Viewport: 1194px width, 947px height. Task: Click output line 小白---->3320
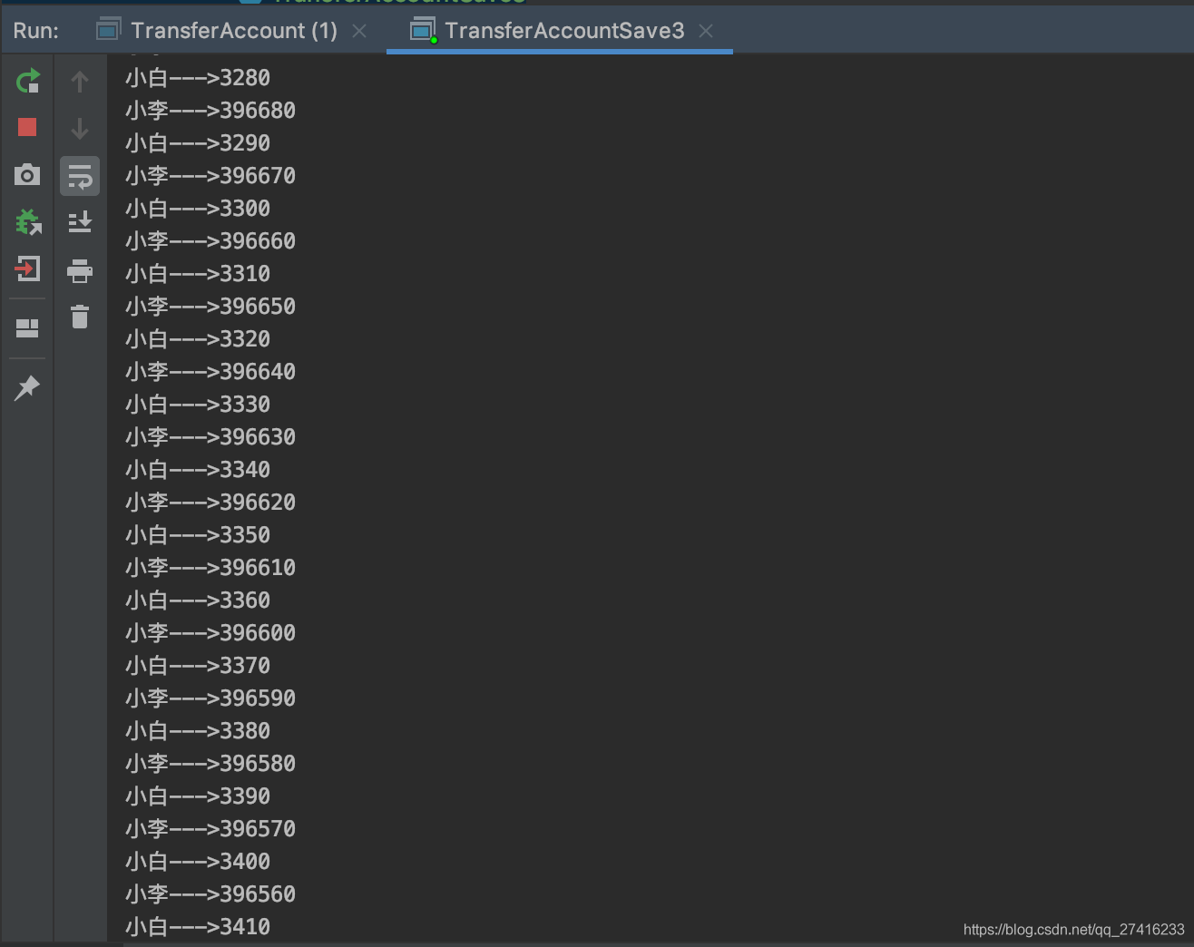(198, 339)
